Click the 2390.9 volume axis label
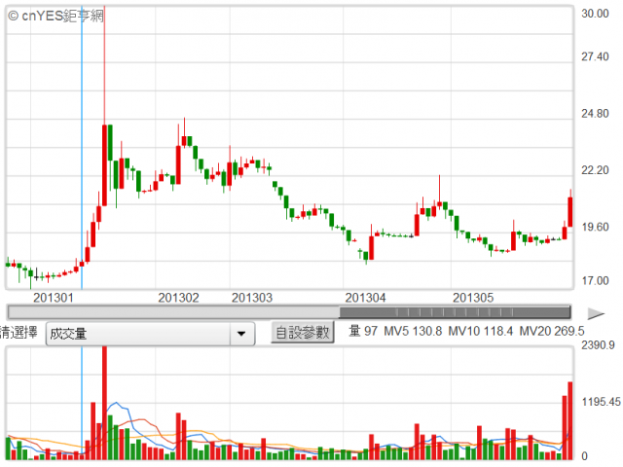The width and height of the screenshot is (623, 467). pyautogui.click(x=598, y=345)
